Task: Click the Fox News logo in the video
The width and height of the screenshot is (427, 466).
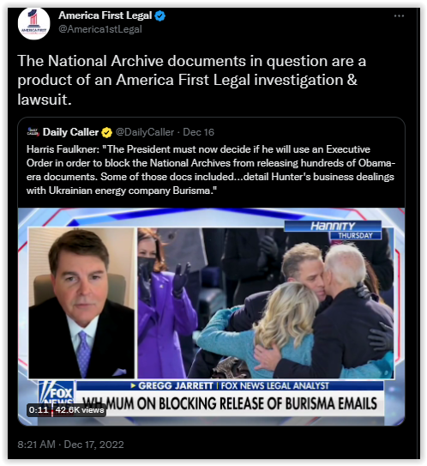Action: [x=57, y=395]
